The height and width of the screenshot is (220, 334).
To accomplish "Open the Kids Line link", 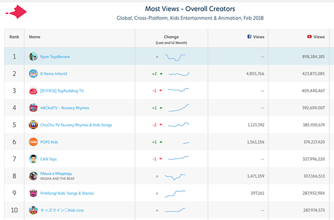I will coord(62,210).
